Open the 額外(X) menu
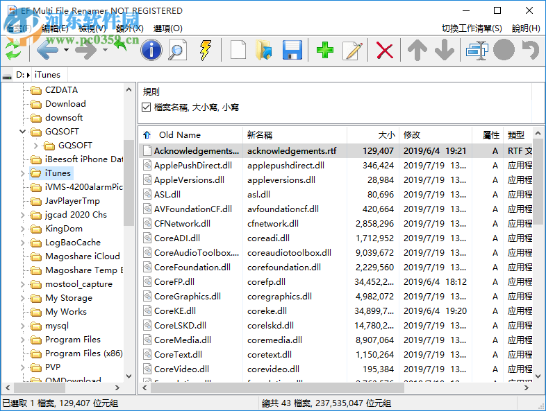The height and width of the screenshot is (411, 546). tap(130, 28)
